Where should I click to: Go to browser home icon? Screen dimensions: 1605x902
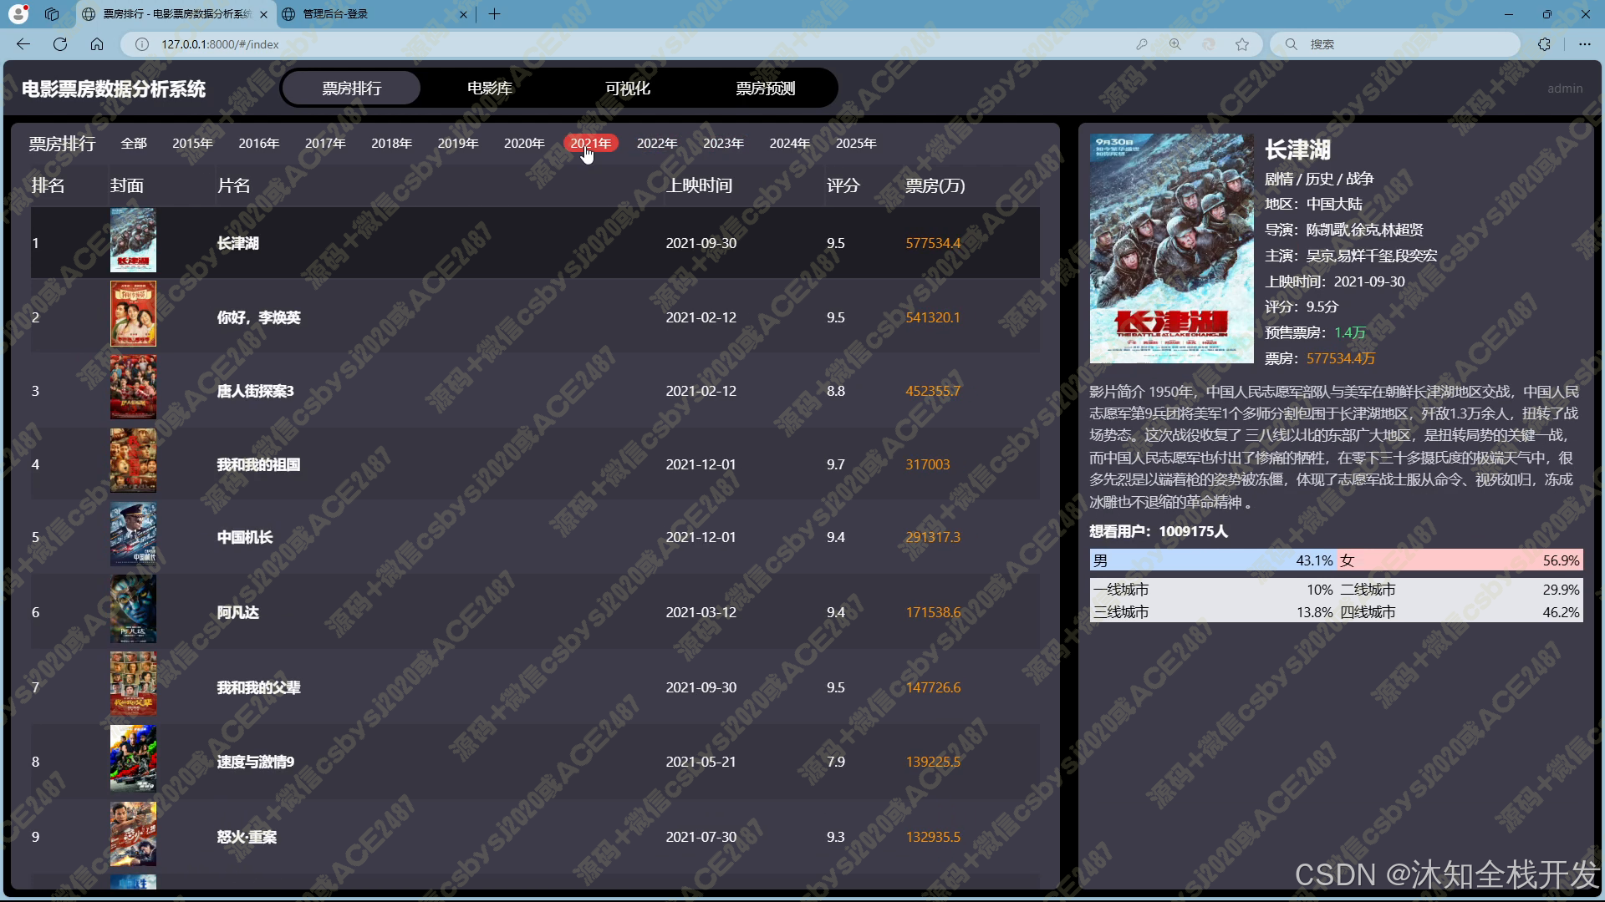97,44
